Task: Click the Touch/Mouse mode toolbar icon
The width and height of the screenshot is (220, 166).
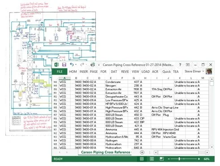Action: click(x=93, y=65)
